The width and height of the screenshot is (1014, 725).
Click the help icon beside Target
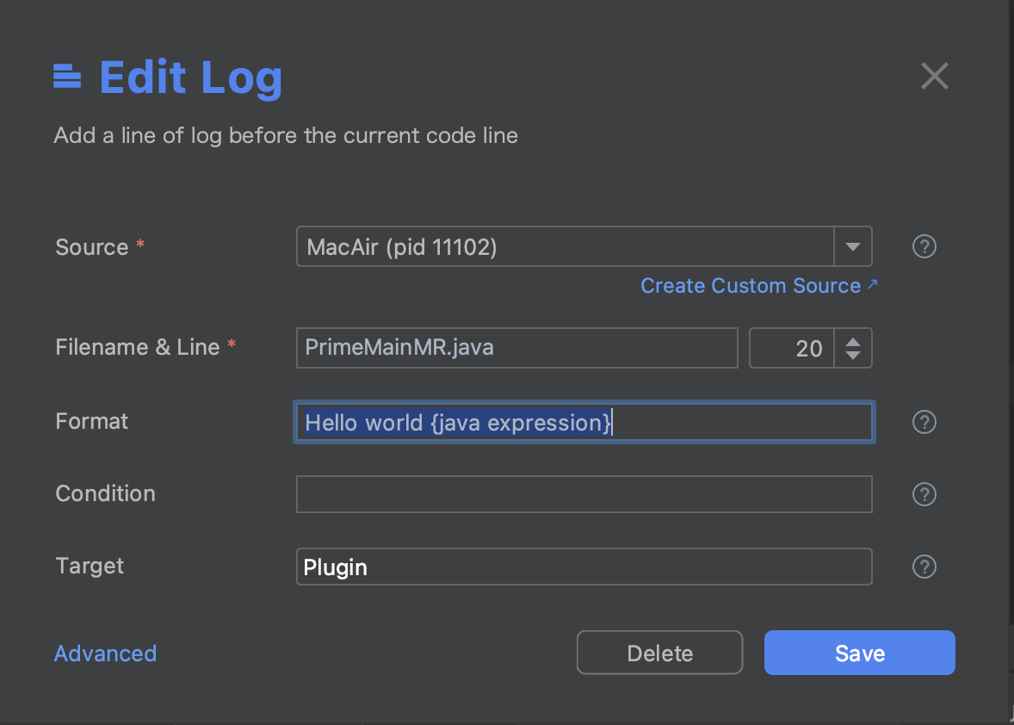(x=924, y=567)
